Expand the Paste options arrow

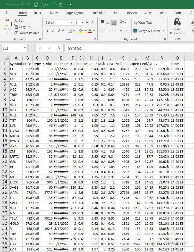7,33
